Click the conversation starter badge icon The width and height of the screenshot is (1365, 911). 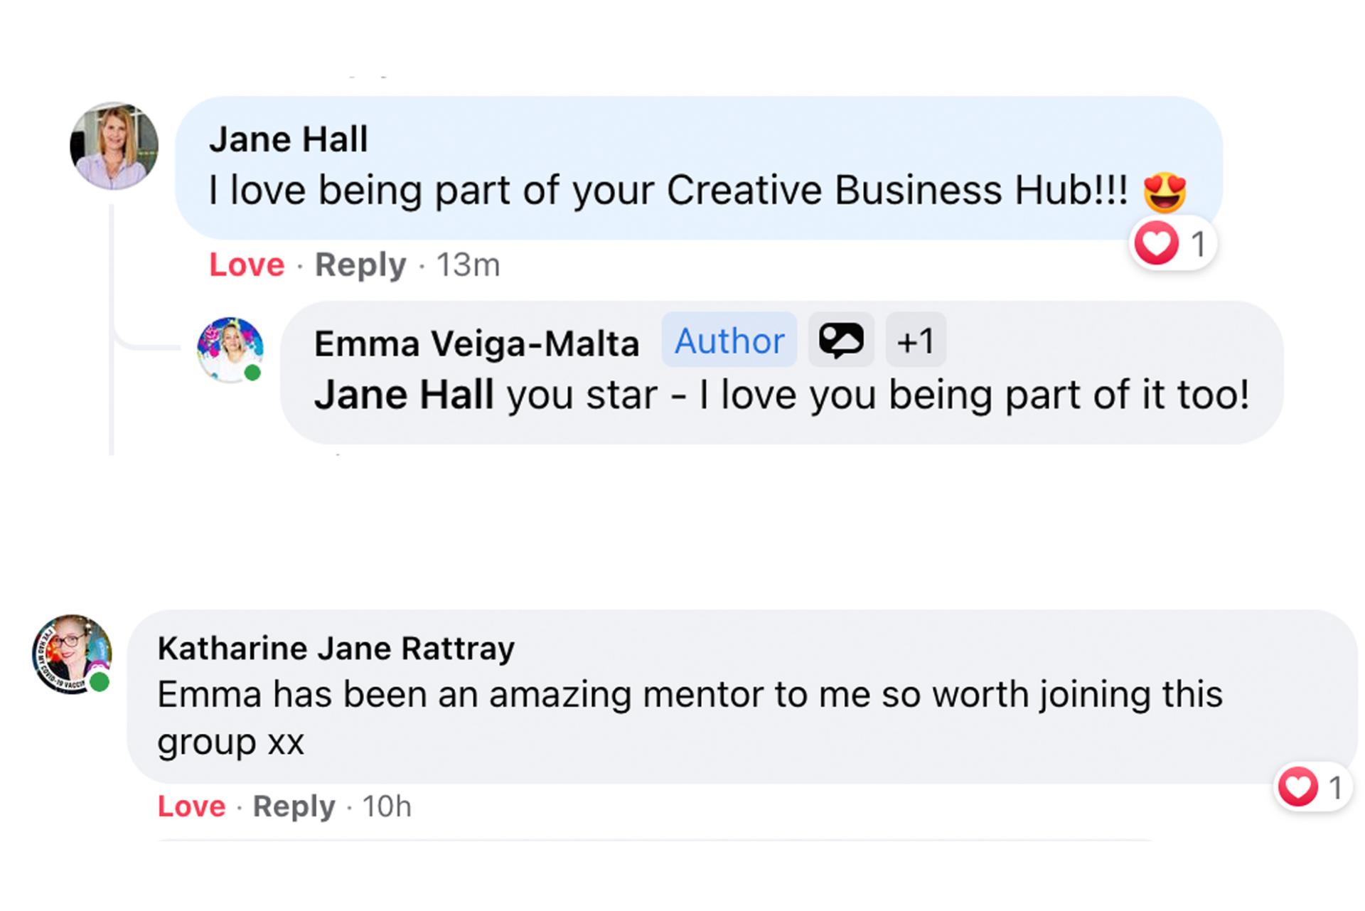coord(841,340)
